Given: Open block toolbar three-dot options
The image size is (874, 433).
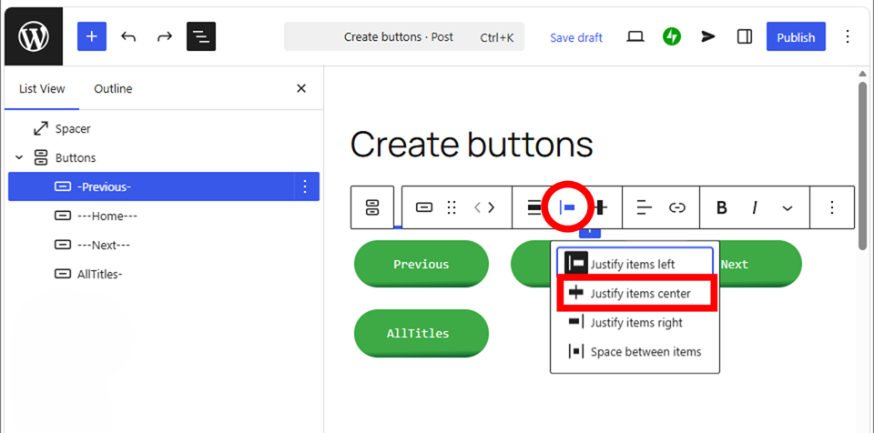Looking at the screenshot, I should point(831,207).
